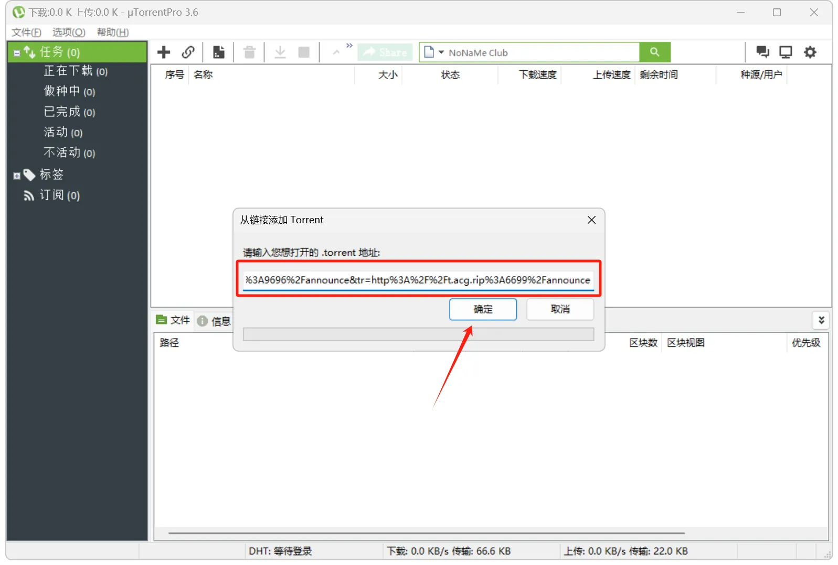Click the 取消 button in dialog
Viewport: 838px width, 565px height.
(x=560, y=309)
